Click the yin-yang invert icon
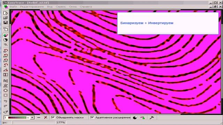This screenshot has height=125, width=223. point(6,40)
